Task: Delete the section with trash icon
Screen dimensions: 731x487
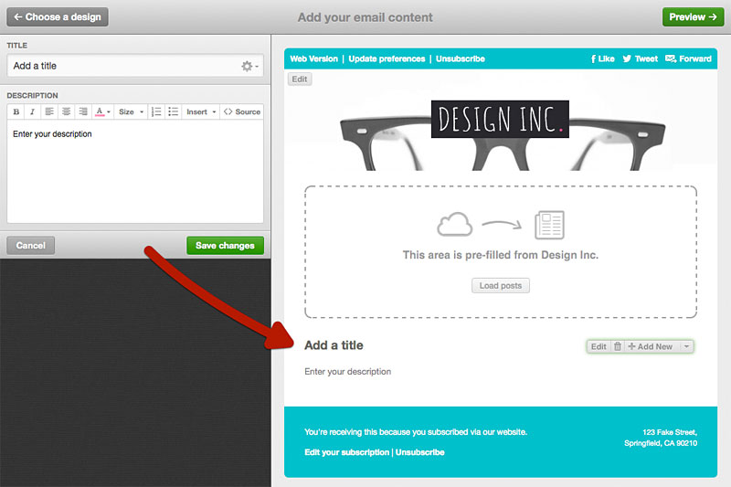Action: coord(618,346)
